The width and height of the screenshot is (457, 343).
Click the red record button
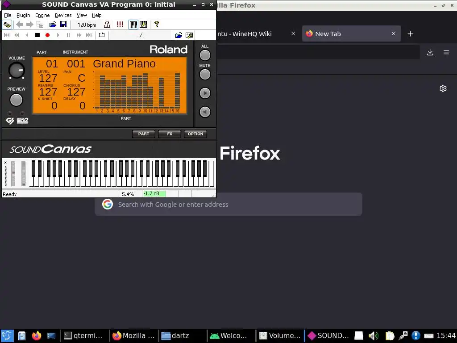tap(47, 35)
